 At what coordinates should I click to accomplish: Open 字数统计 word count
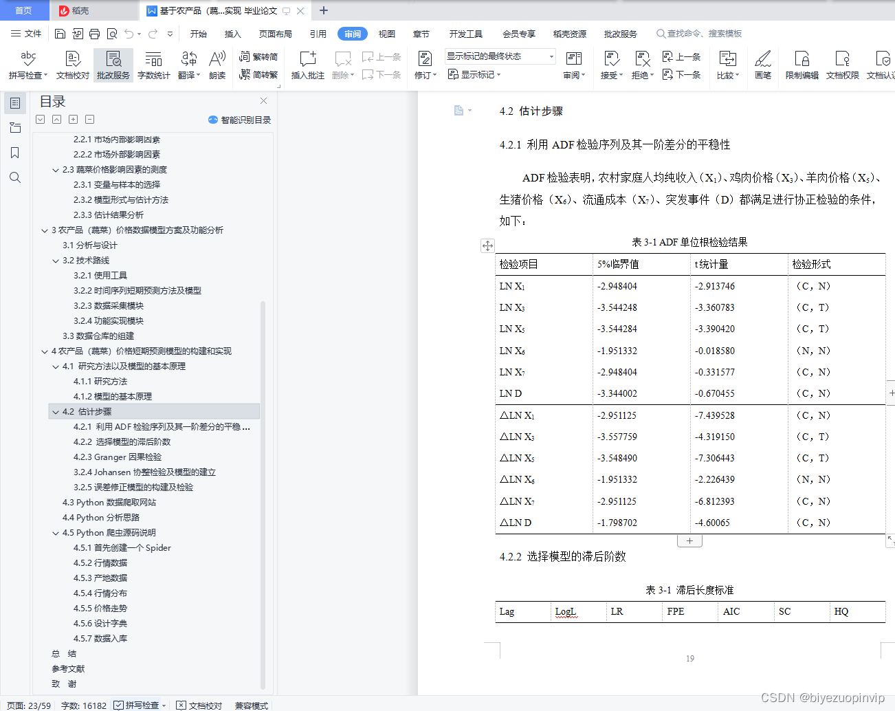154,65
